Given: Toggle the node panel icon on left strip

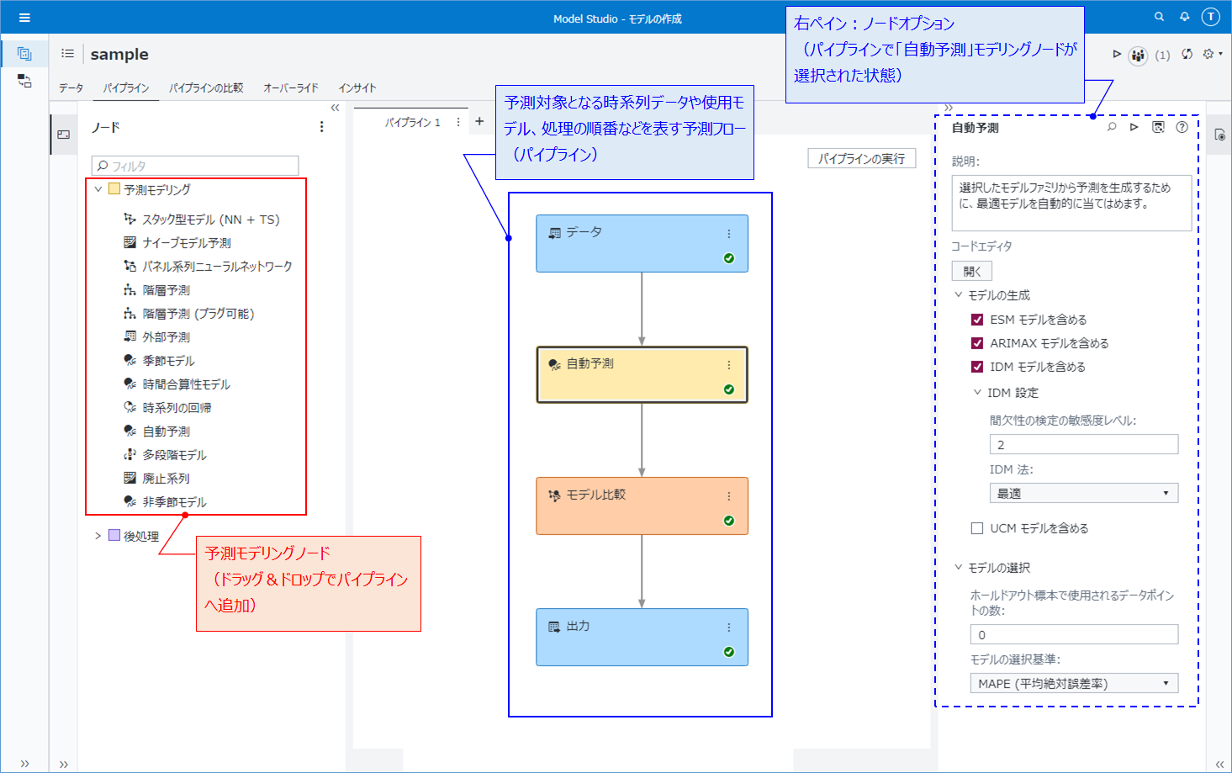Looking at the screenshot, I should pyautogui.click(x=63, y=135).
